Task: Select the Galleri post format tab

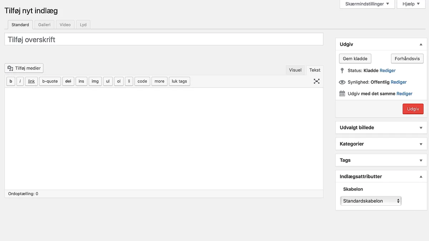Action: coord(44,25)
